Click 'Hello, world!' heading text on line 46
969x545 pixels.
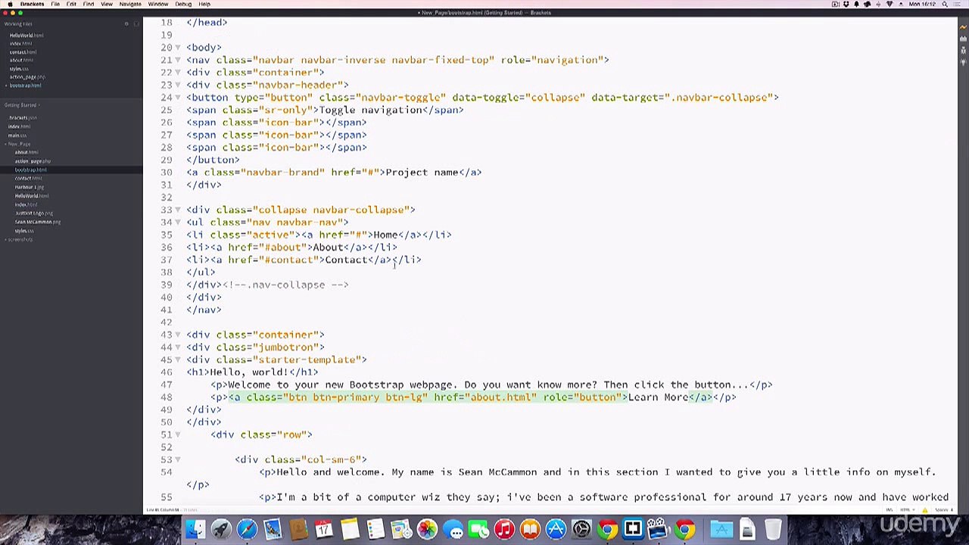point(249,372)
